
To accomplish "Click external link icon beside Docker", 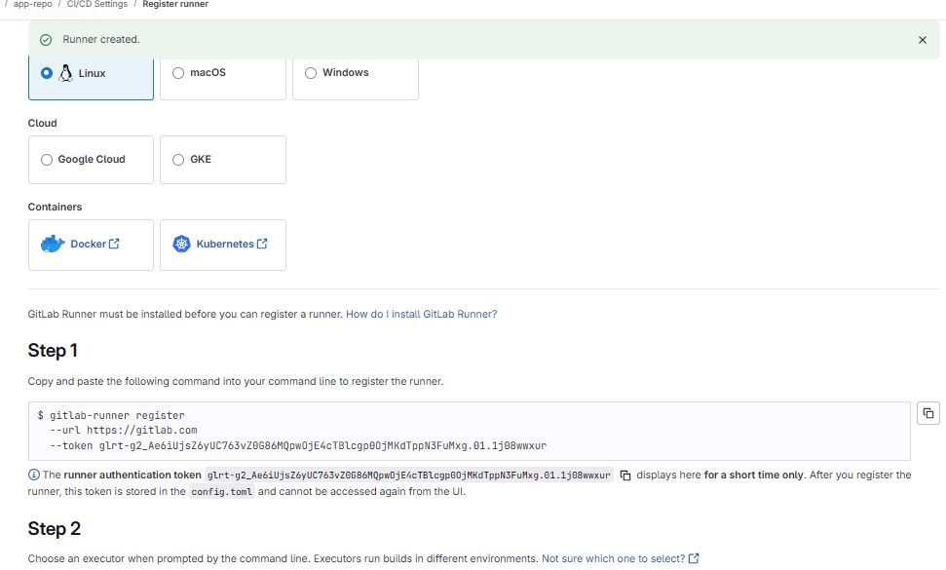I will [114, 244].
